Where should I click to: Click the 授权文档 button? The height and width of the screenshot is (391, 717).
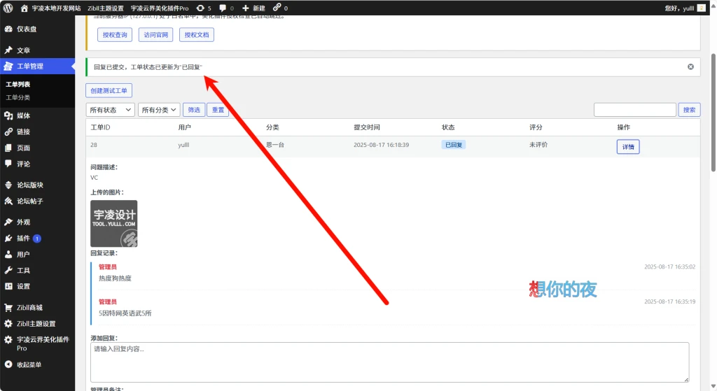point(197,35)
